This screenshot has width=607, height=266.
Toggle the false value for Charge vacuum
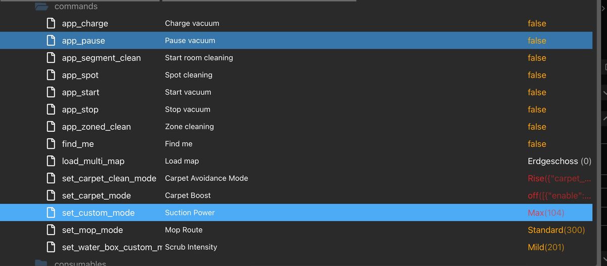pyautogui.click(x=537, y=23)
